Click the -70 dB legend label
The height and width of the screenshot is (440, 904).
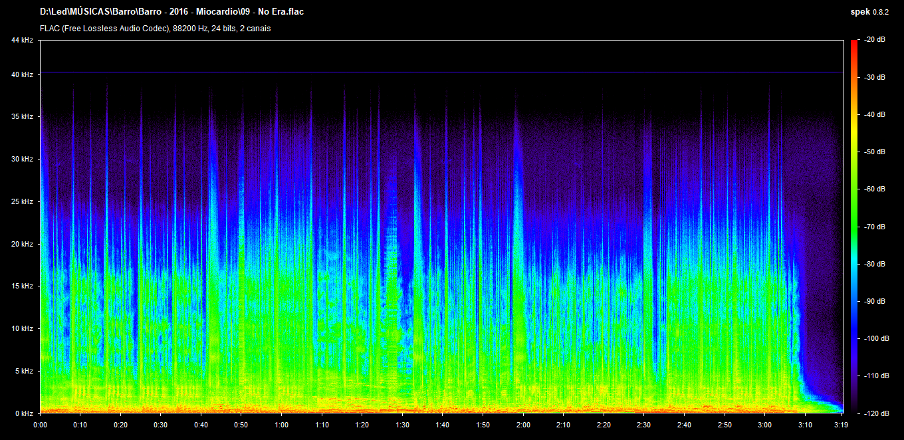(876, 227)
